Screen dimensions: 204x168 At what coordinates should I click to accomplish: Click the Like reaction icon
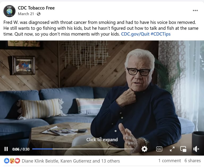6,161
